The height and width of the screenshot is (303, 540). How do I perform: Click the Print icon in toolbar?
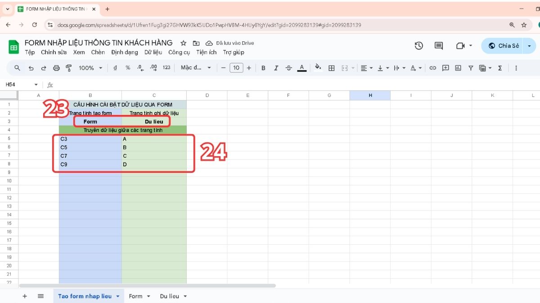pos(56,68)
